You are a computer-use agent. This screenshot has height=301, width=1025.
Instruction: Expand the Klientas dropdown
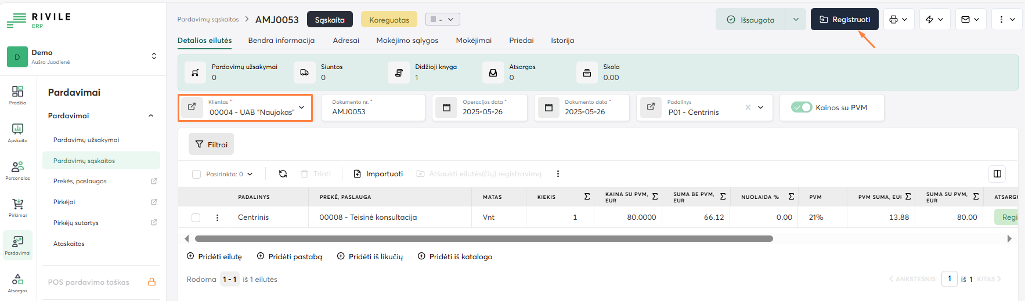(301, 108)
